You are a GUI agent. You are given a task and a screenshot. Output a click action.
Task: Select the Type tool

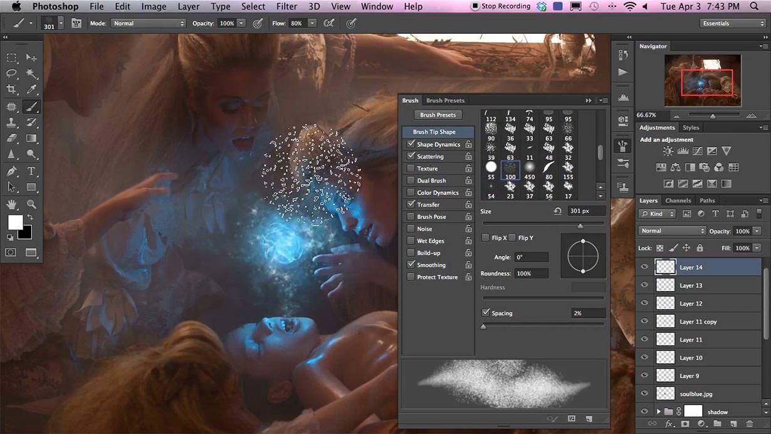pos(31,171)
